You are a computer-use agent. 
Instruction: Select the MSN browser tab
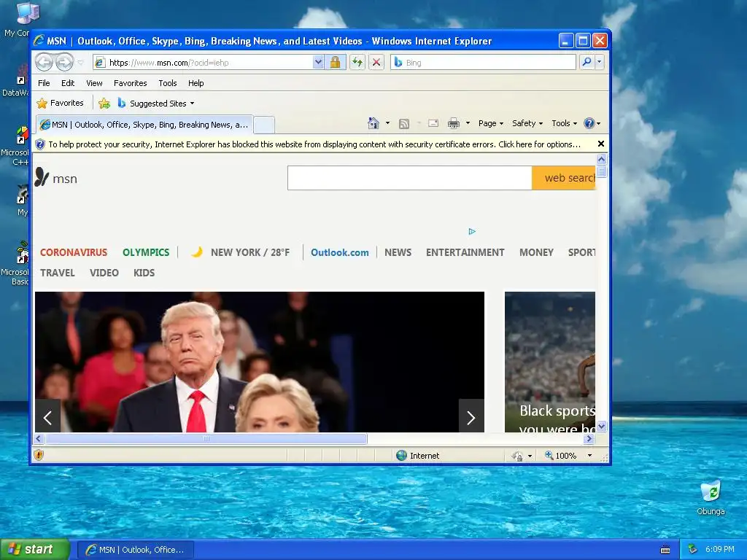click(144, 125)
